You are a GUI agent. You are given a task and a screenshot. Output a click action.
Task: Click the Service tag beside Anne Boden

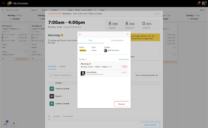tap(124, 72)
